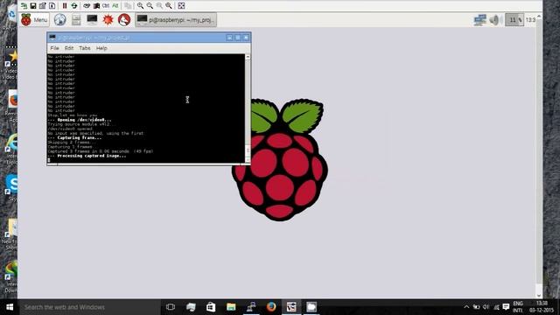The width and height of the screenshot is (560, 315).
Task: Click the VNC window scrollbar down arrow
Action: [x=539, y=296]
